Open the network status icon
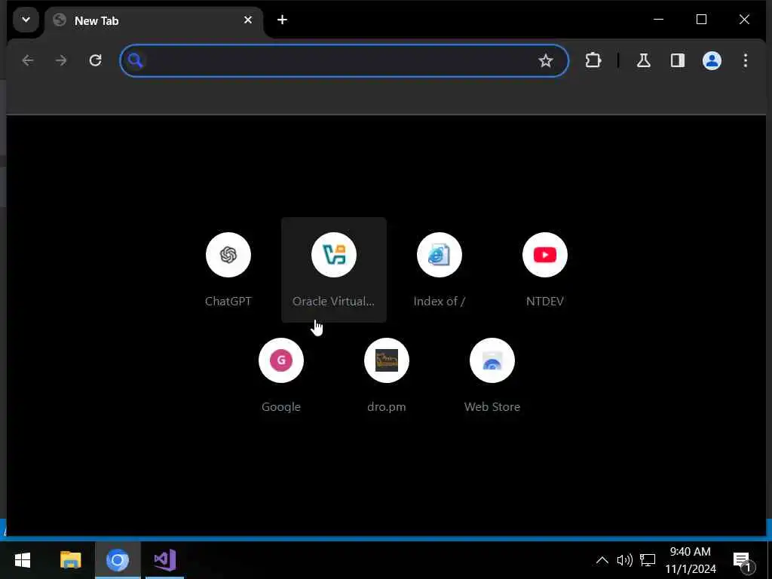 click(x=648, y=560)
